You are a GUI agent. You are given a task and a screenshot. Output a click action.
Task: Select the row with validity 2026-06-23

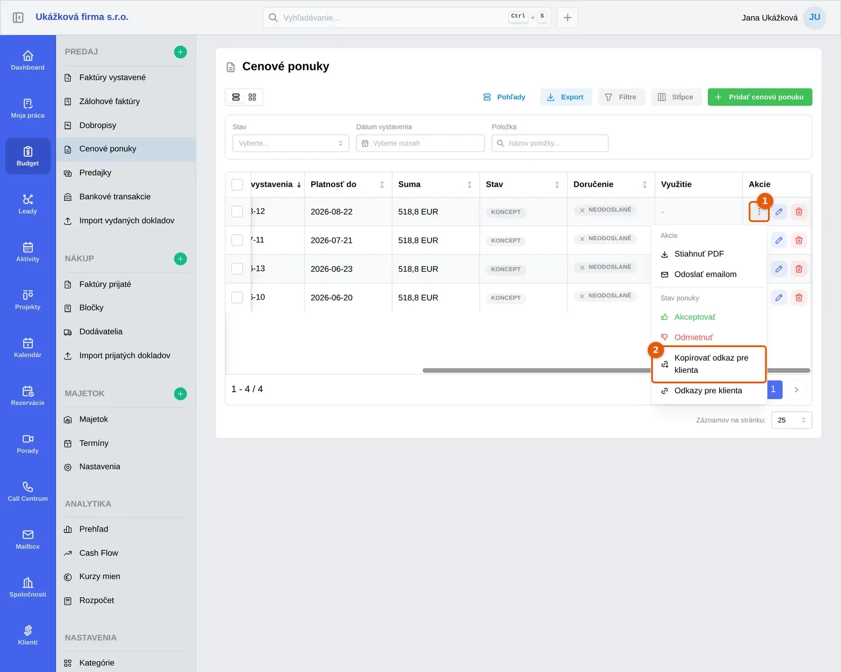coord(238,269)
